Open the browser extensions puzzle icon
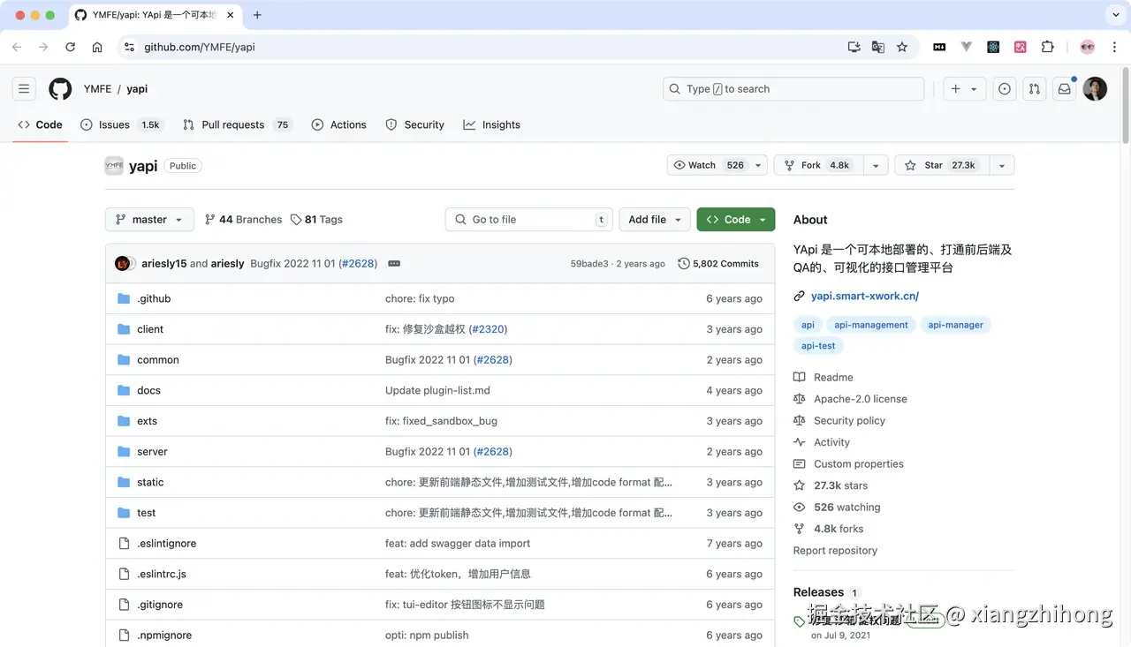The width and height of the screenshot is (1131, 647). click(x=1048, y=47)
